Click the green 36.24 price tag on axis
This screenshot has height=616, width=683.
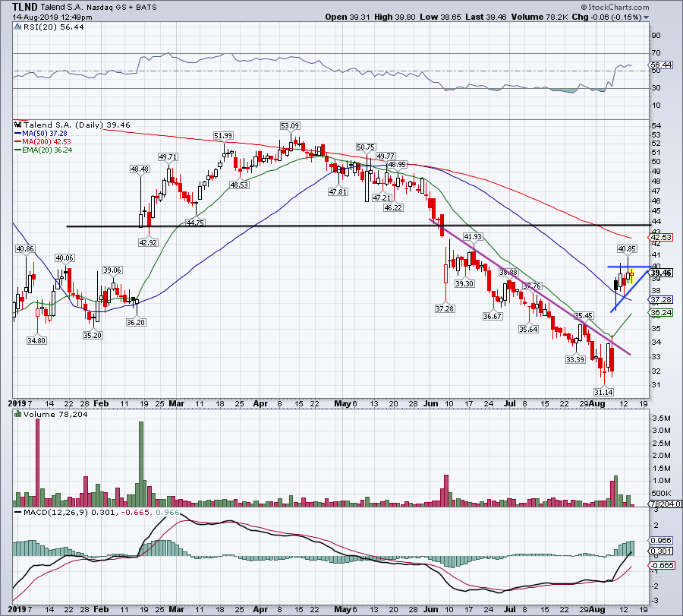[x=661, y=313]
